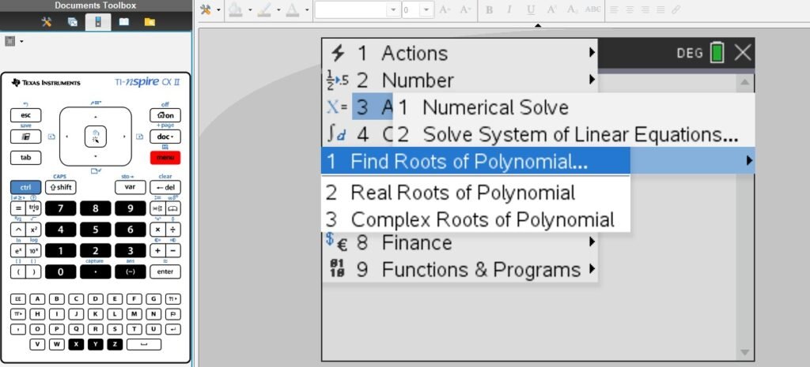Image resolution: width=810 pixels, height=367 pixels.
Task: Open the Document Tools toolbar dropdown
Action: click(x=218, y=9)
